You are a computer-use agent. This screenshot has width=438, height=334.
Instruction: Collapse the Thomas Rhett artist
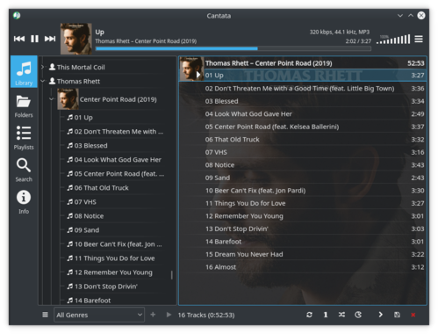click(x=43, y=81)
